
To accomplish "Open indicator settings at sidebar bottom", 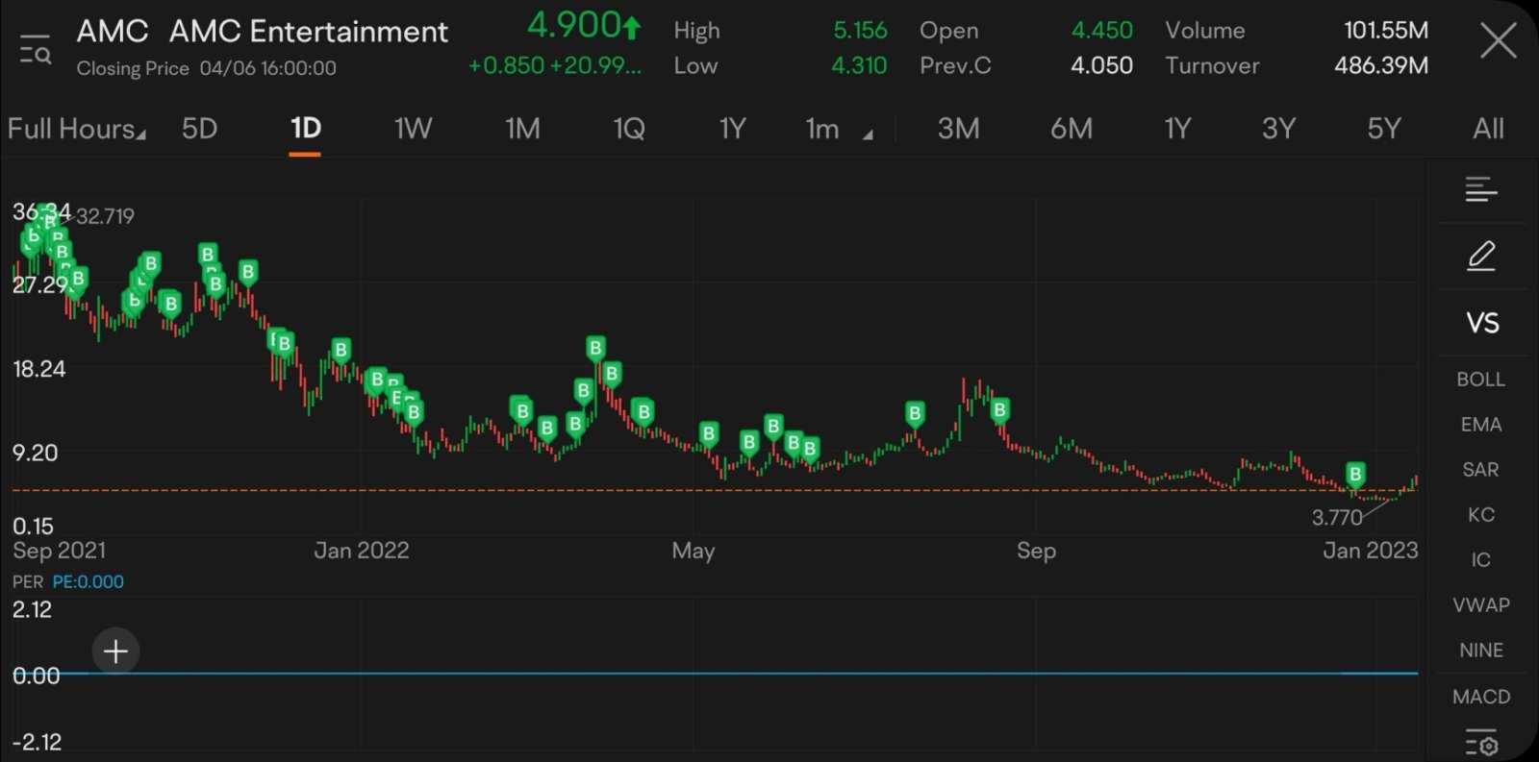I will (x=1481, y=744).
